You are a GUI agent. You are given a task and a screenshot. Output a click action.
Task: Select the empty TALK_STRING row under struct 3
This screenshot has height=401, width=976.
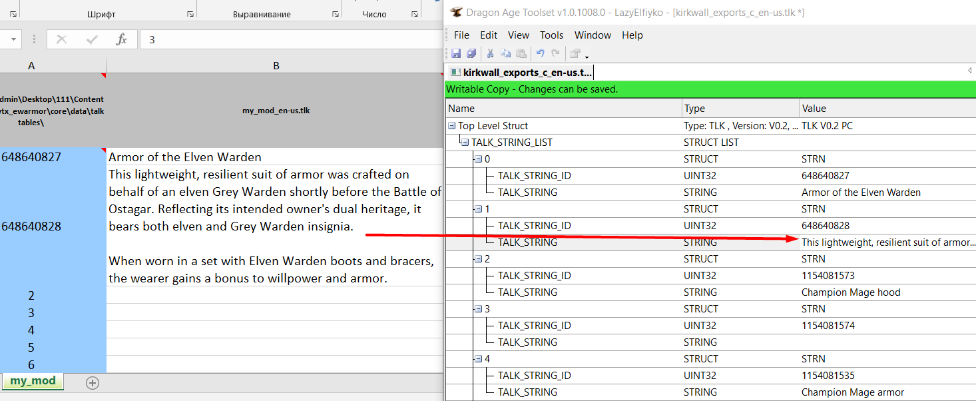(710, 342)
